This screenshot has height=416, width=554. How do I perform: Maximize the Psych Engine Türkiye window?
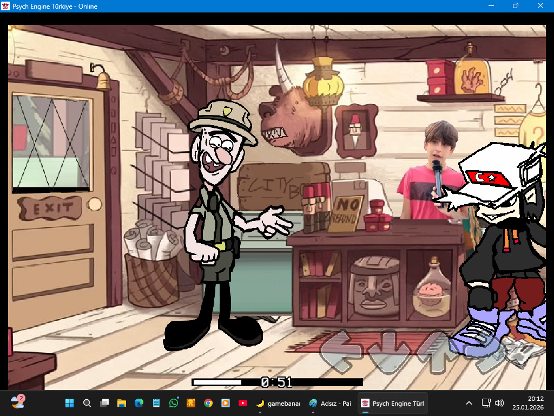click(516, 6)
